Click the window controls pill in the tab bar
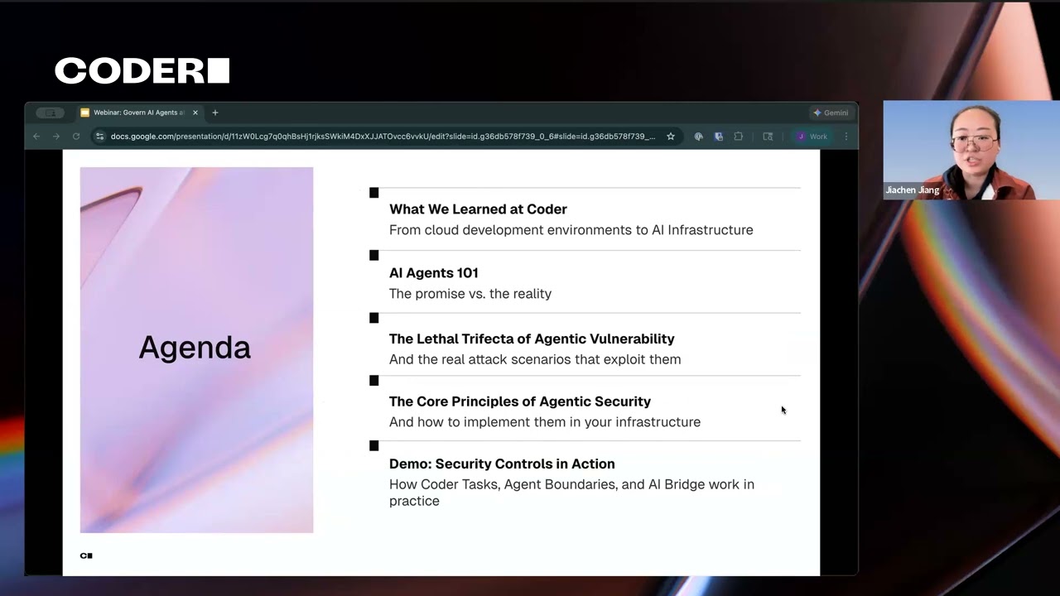 (50, 113)
